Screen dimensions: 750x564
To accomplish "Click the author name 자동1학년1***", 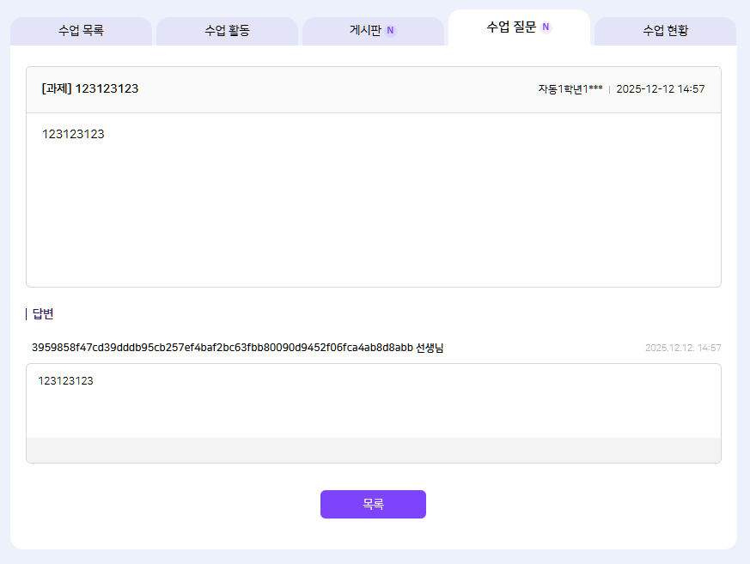I will (570, 89).
